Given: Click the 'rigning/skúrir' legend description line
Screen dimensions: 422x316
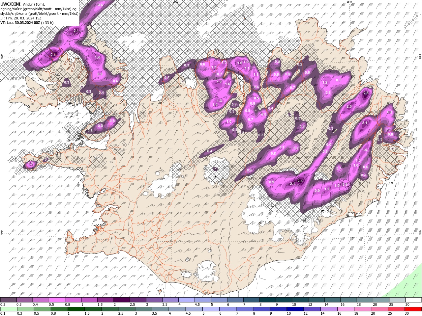Looking at the screenshot, I should 39,9.
